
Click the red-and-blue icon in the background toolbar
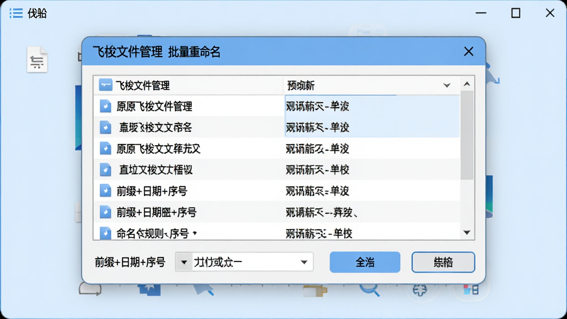[x=471, y=289]
